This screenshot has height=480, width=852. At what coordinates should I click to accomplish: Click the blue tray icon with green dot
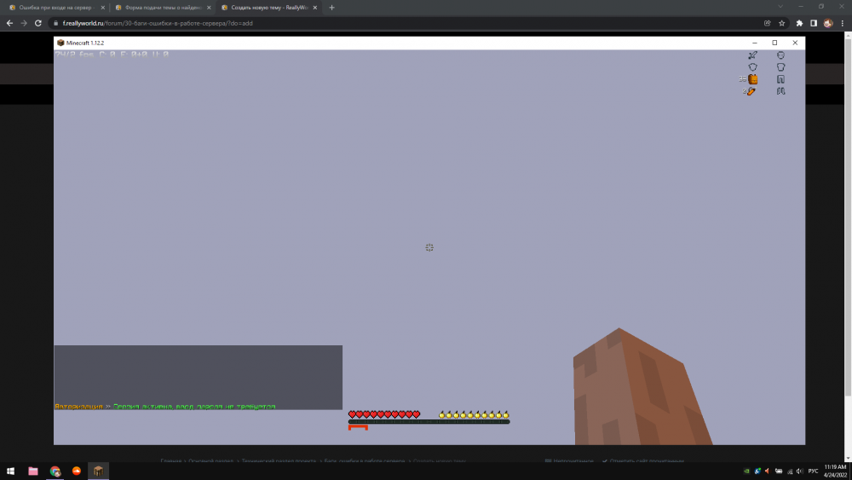757,471
